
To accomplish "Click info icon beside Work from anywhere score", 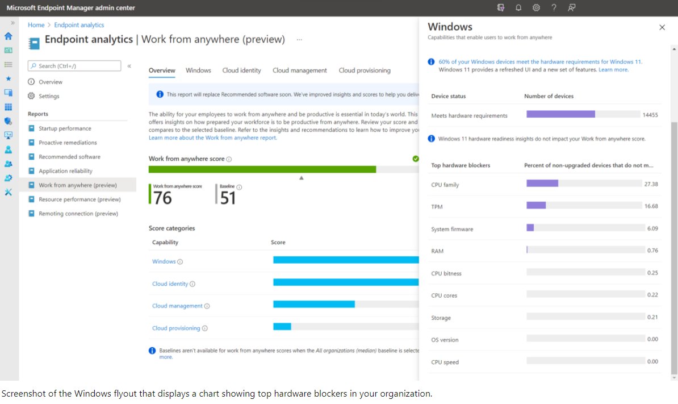I will coord(229,159).
